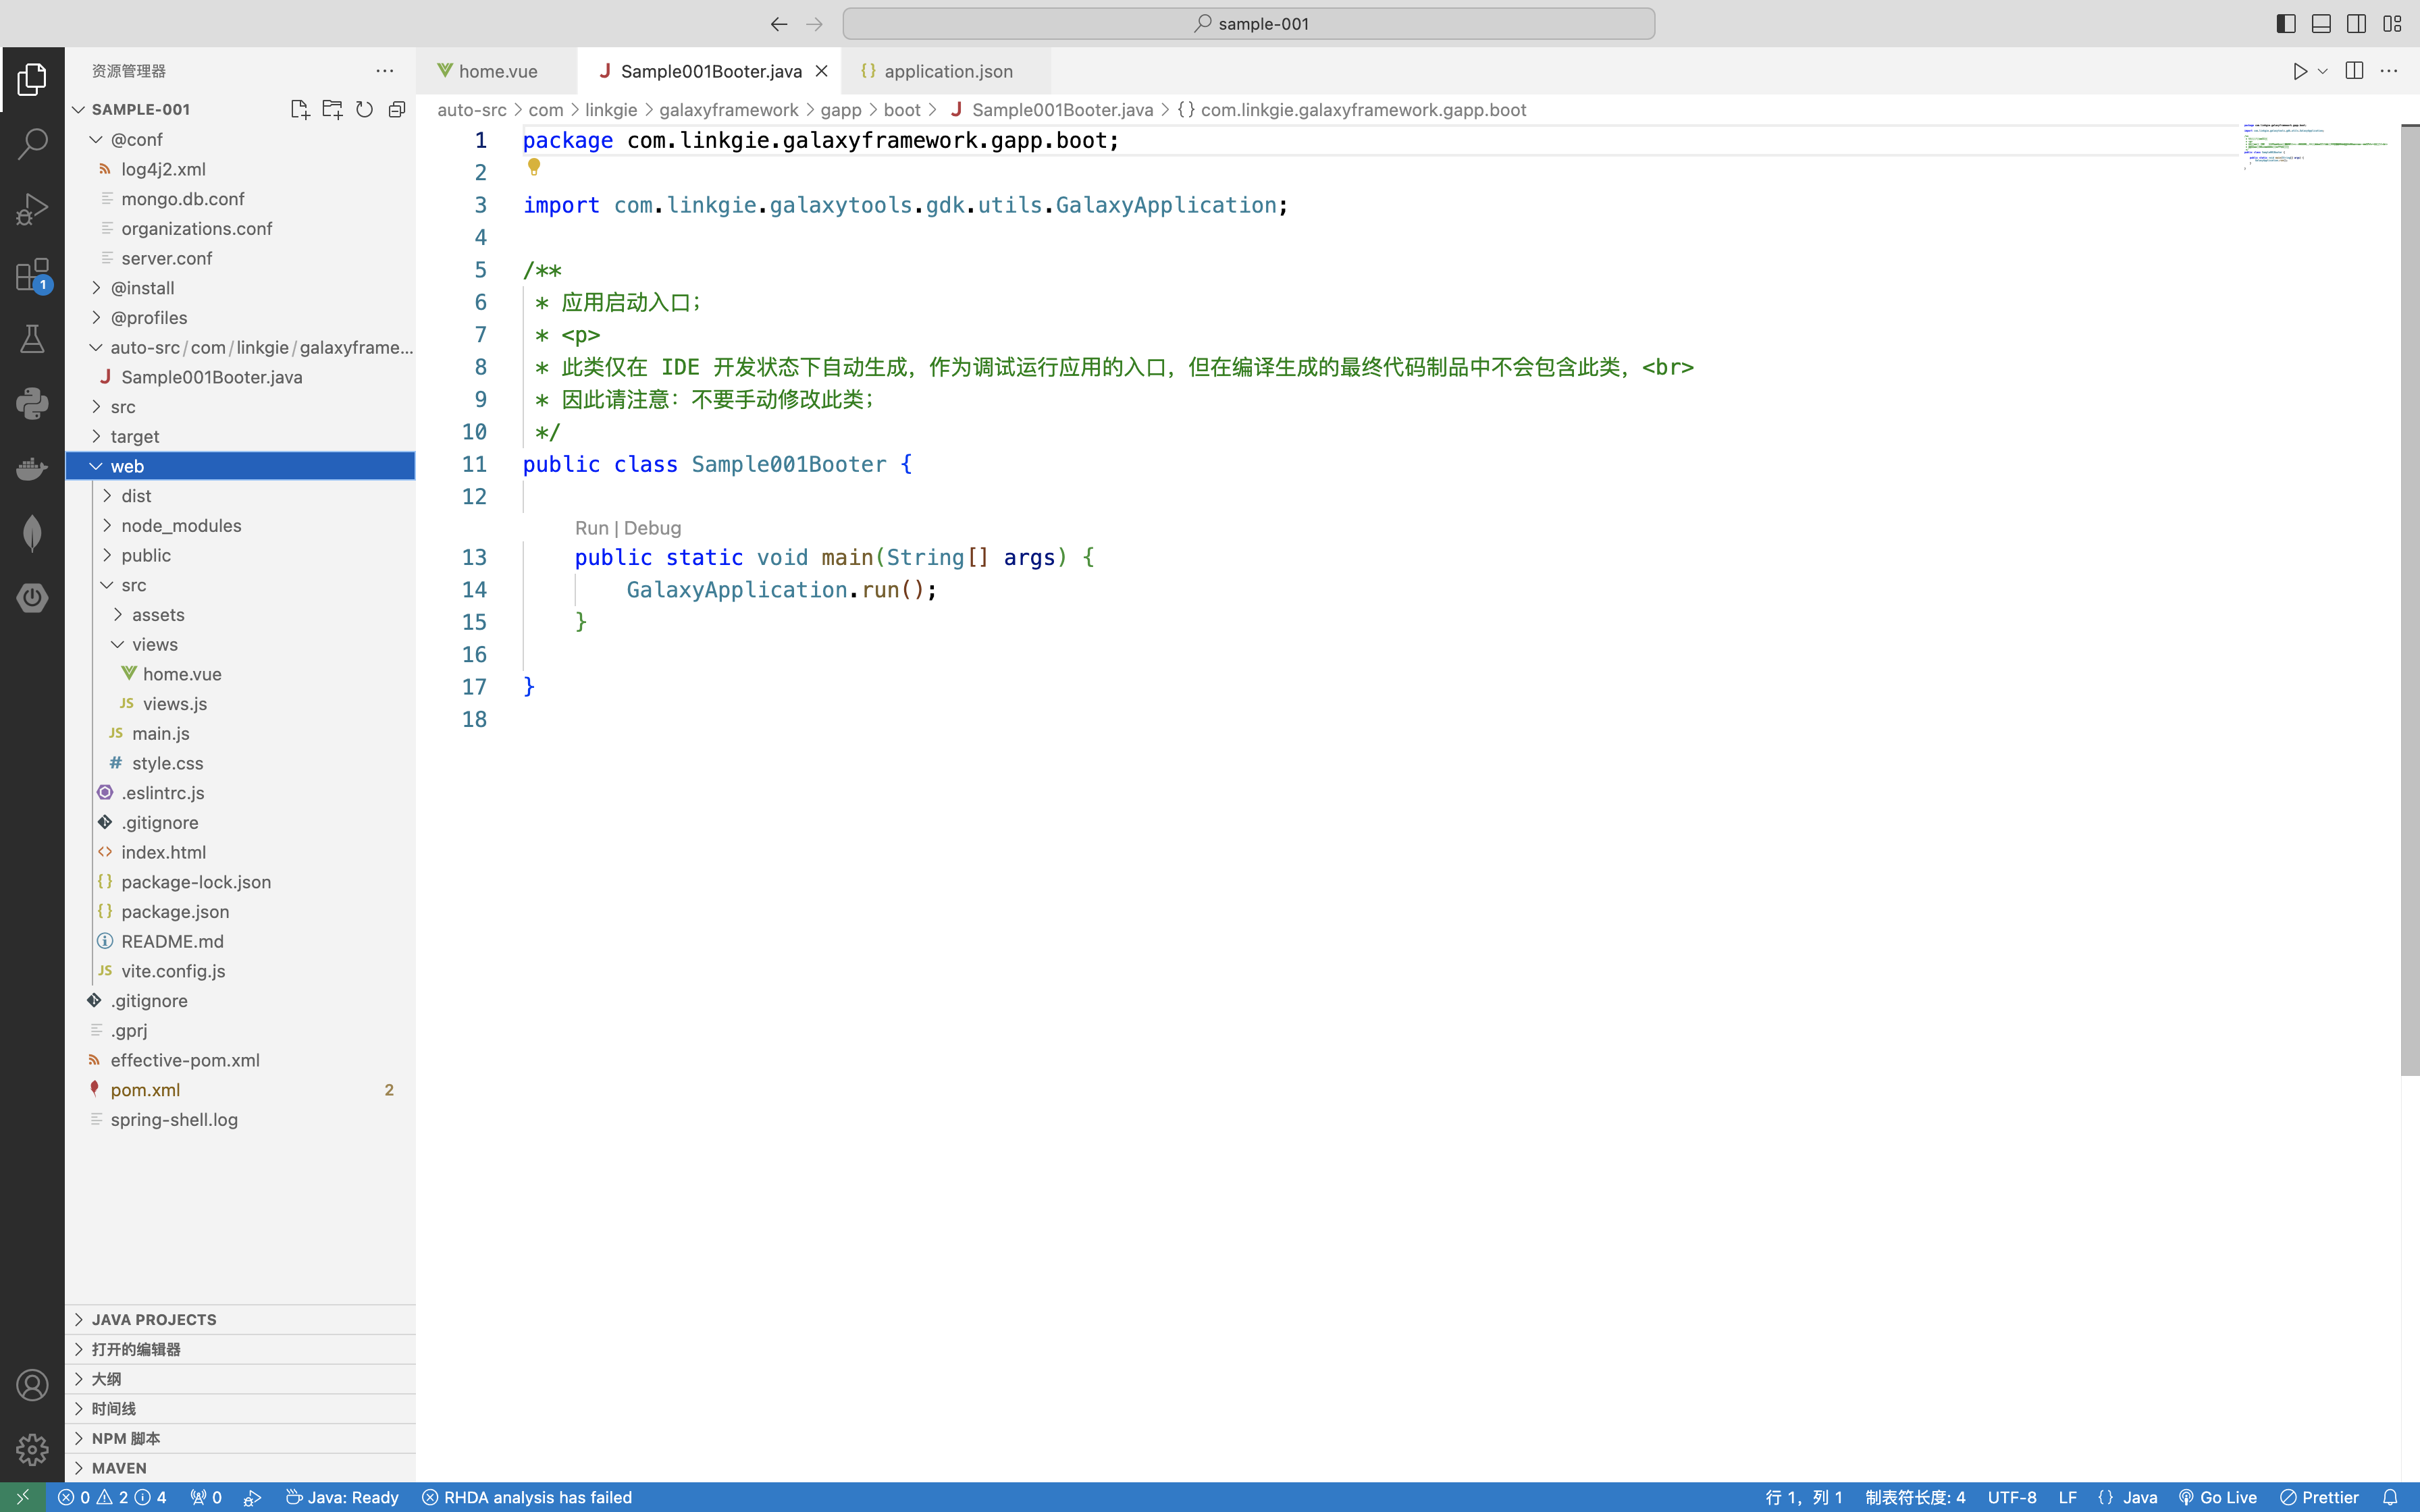
Task: Click the editor vertical scrollbar
Action: [x=2410, y=600]
